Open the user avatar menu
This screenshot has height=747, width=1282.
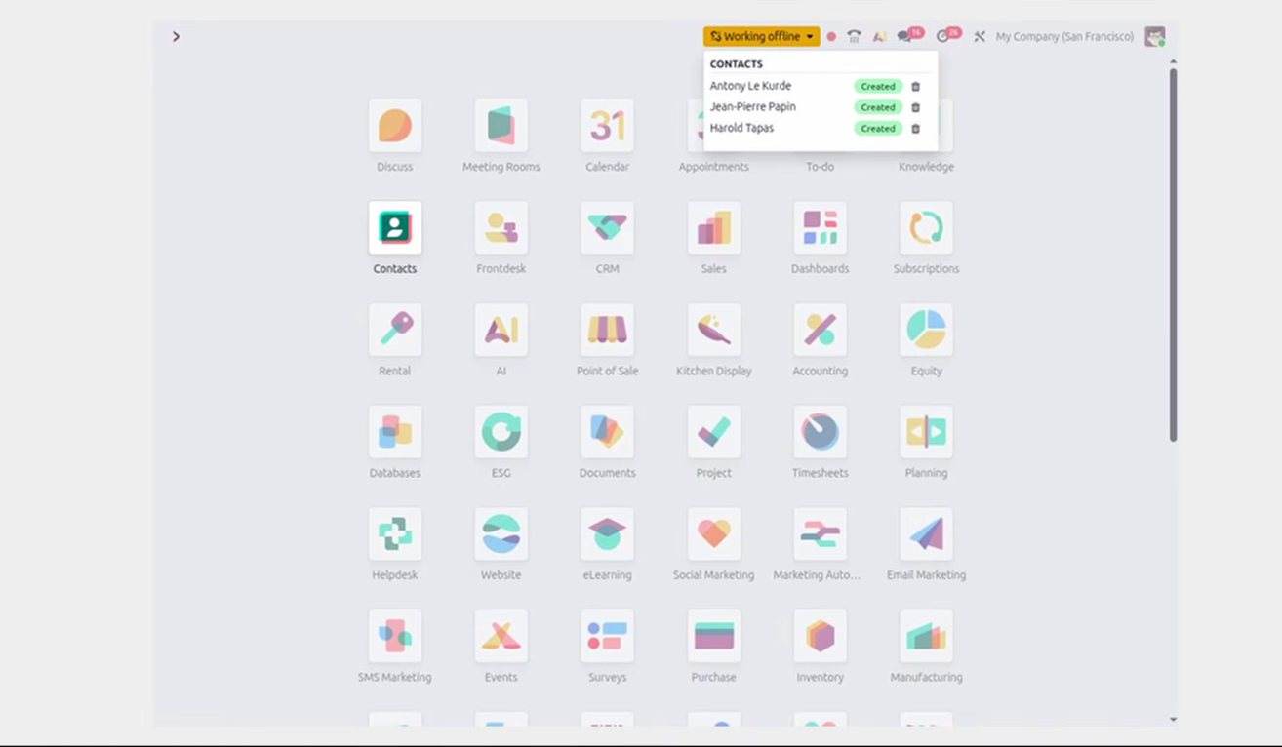coord(1155,37)
